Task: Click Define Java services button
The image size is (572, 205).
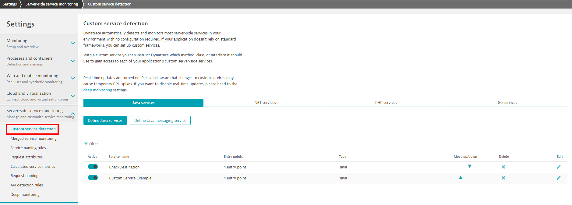Action: click(x=105, y=121)
